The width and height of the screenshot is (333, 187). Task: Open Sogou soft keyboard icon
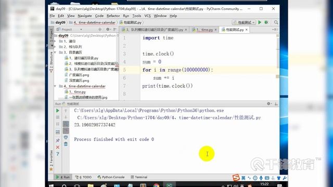click(267, 178)
